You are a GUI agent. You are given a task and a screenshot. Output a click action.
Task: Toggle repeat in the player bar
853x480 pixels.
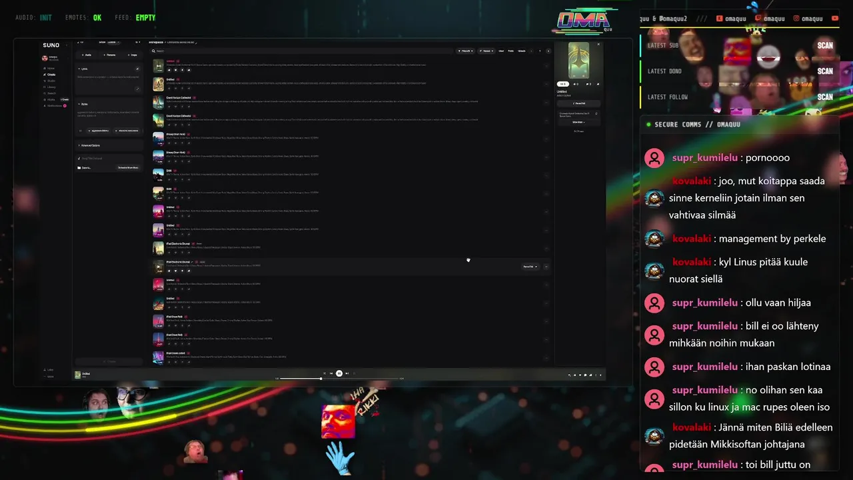click(x=355, y=373)
